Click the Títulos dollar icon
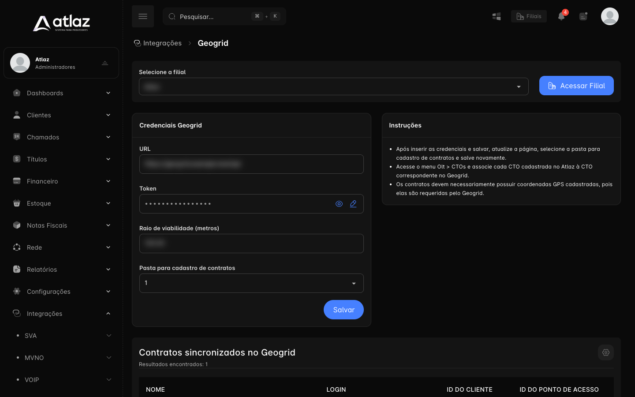Viewport: 635px width, 397px height. coord(17,159)
